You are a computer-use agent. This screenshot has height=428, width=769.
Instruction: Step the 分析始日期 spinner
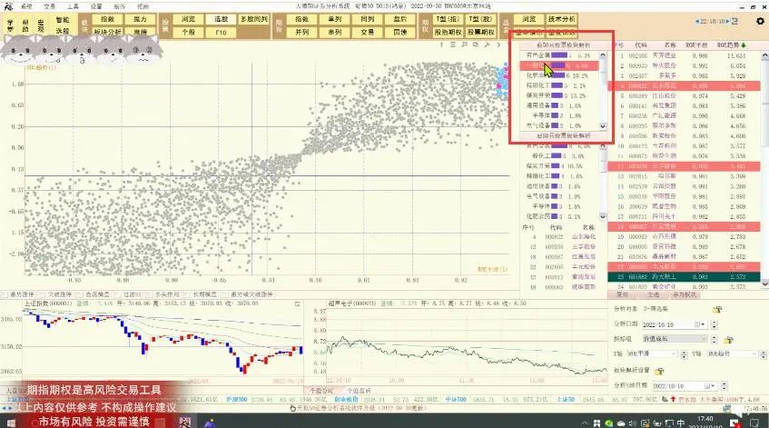coord(725,386)
